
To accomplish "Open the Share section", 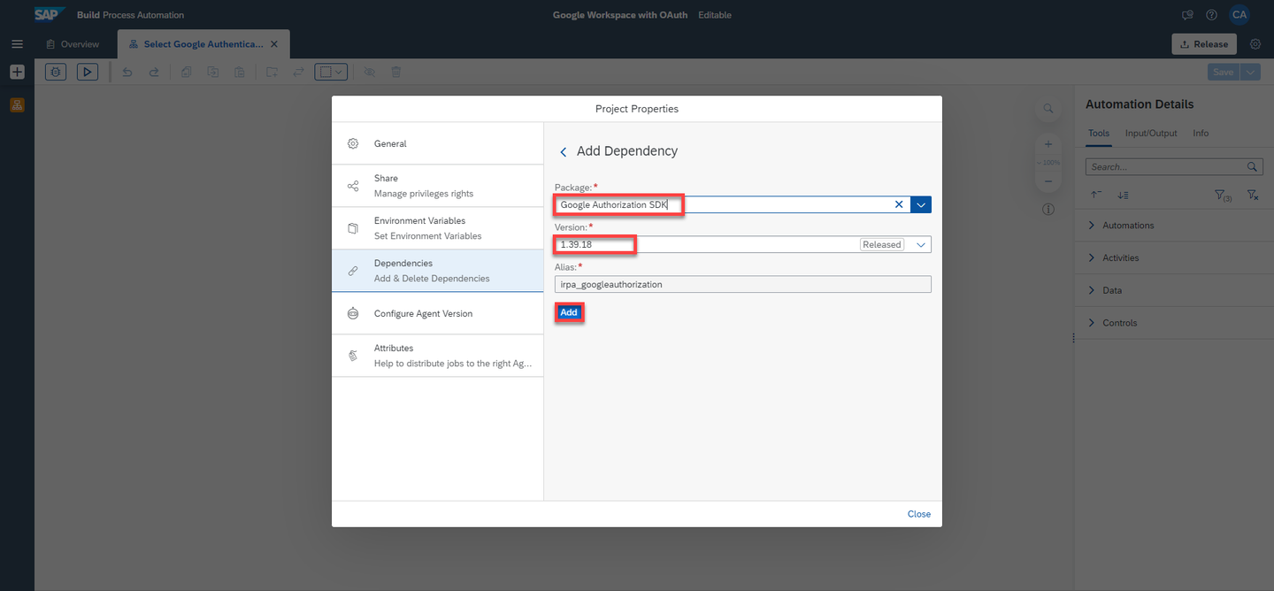I will click(438, 186).
